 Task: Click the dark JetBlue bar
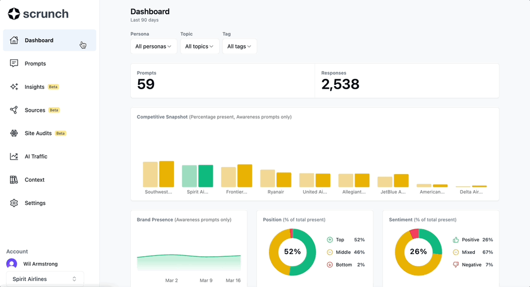click(x=401, y=181)
